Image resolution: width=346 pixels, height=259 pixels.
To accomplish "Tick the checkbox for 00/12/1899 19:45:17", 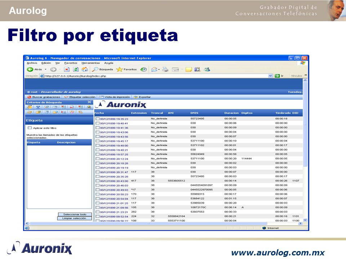I will 98,141.
